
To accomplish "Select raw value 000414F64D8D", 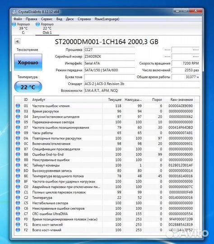I will click(x=181, y=127).
